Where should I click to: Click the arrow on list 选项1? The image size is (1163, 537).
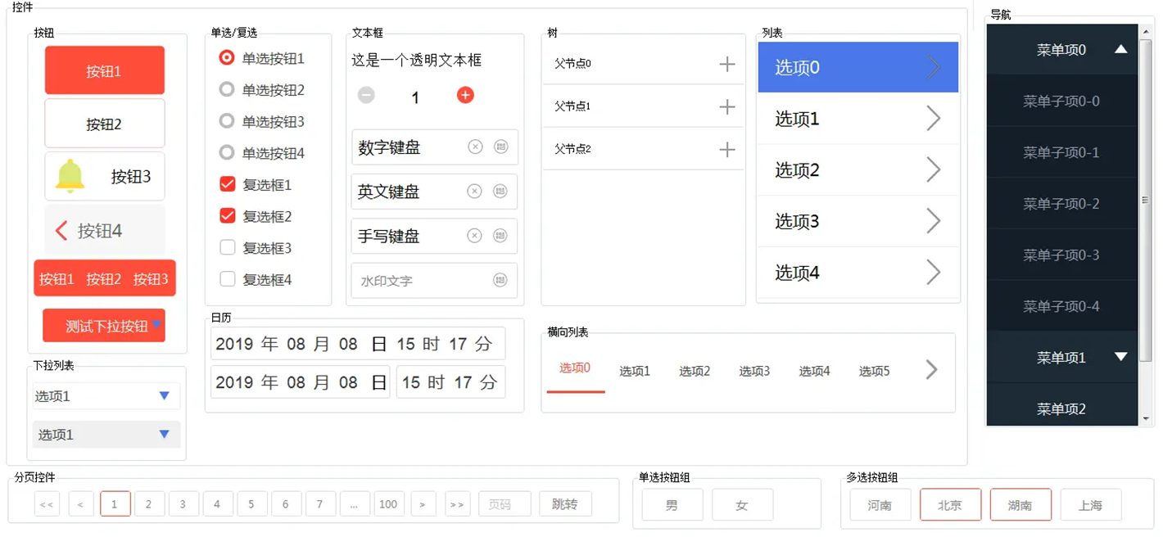pyautogui.click(x=934, y=119)
